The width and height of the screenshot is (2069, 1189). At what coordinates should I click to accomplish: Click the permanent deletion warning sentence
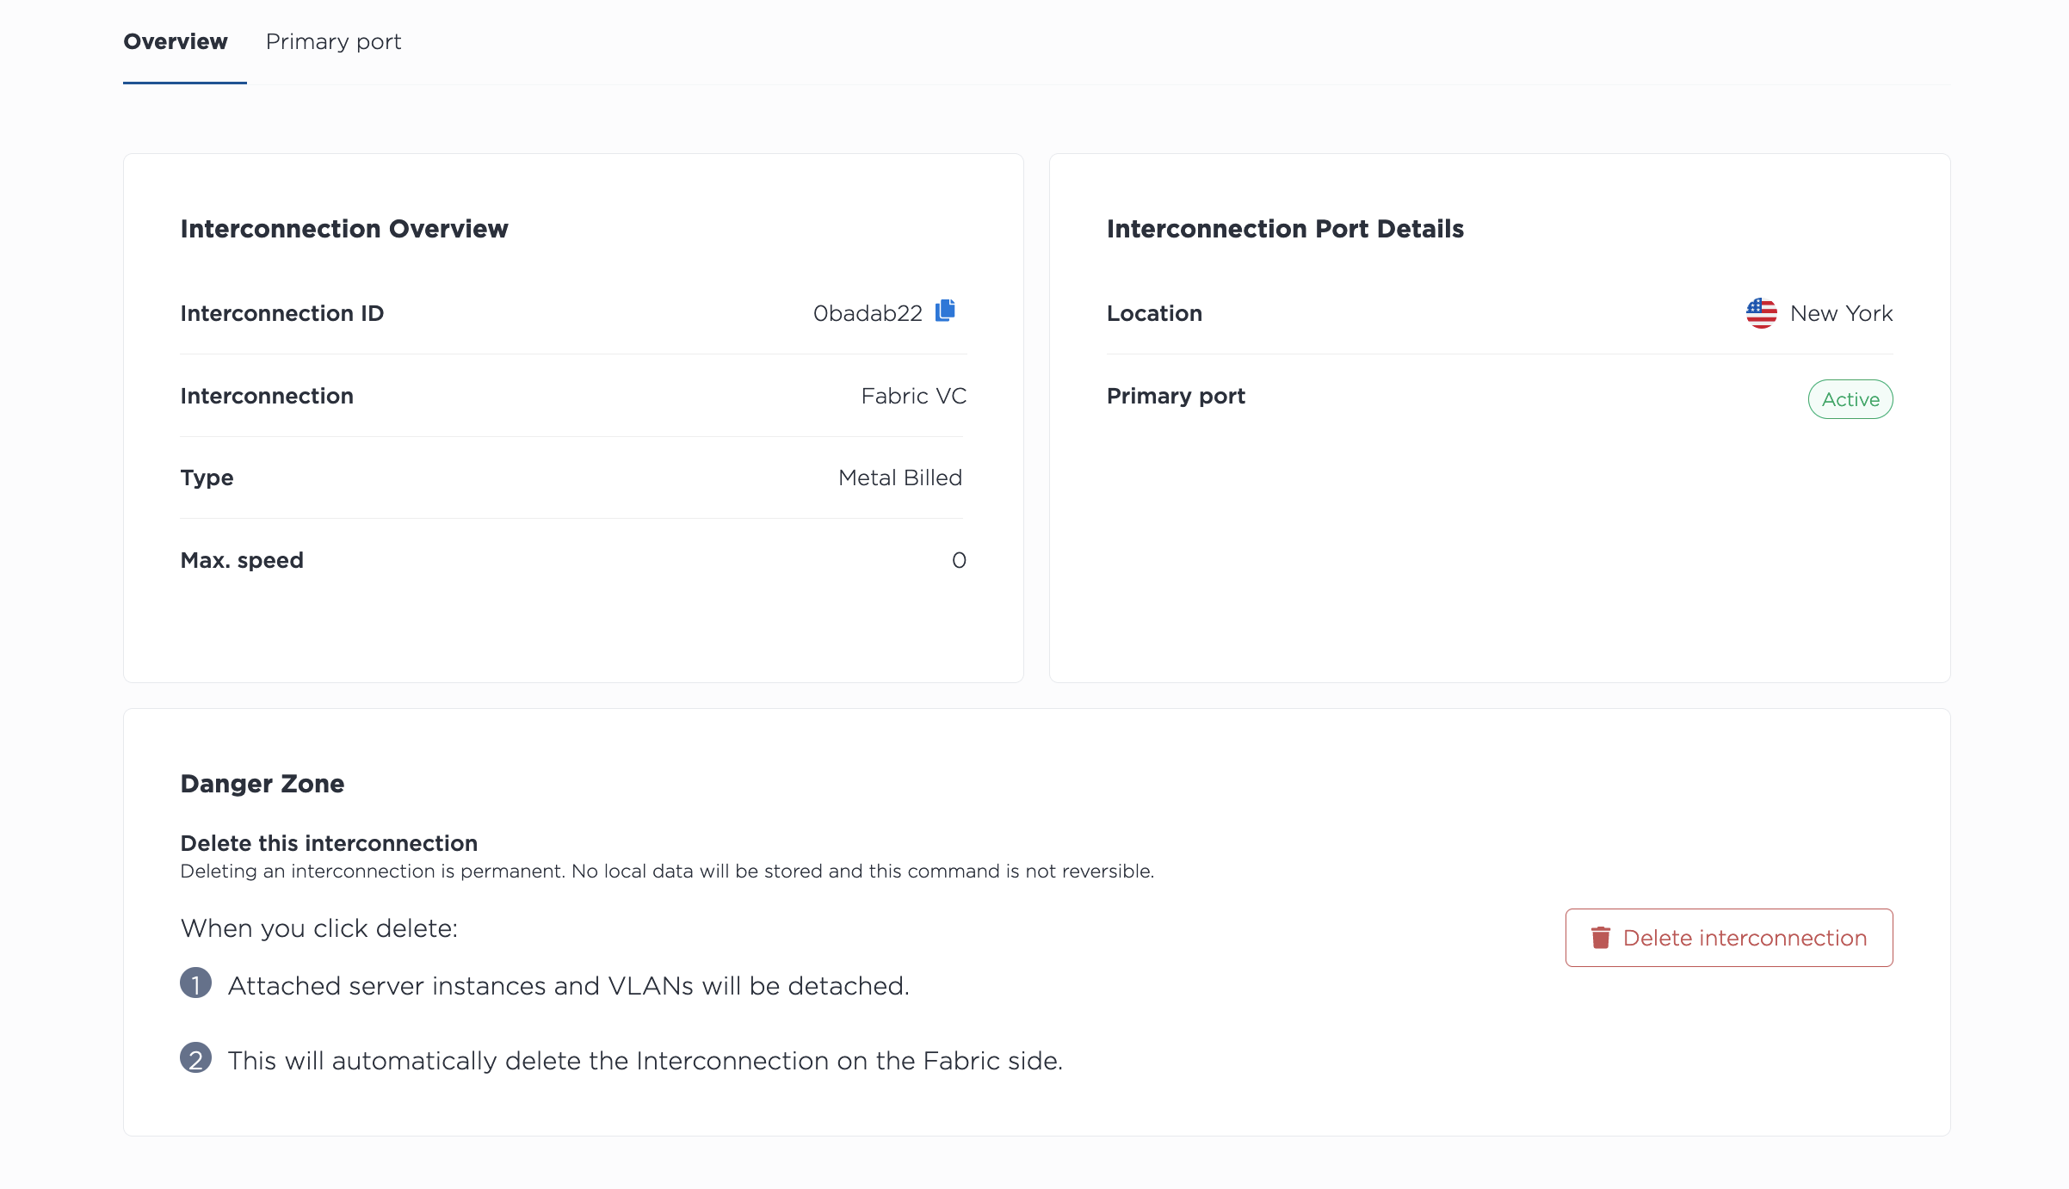[x=667, y=871]
